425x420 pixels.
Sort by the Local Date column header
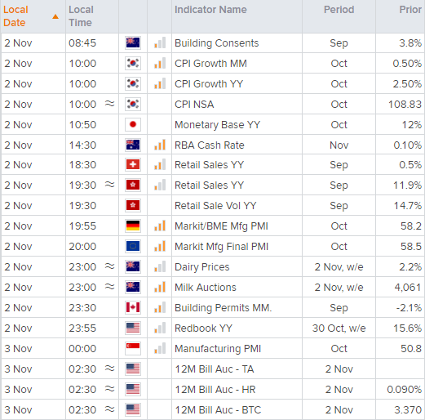(x=15, y=16)
